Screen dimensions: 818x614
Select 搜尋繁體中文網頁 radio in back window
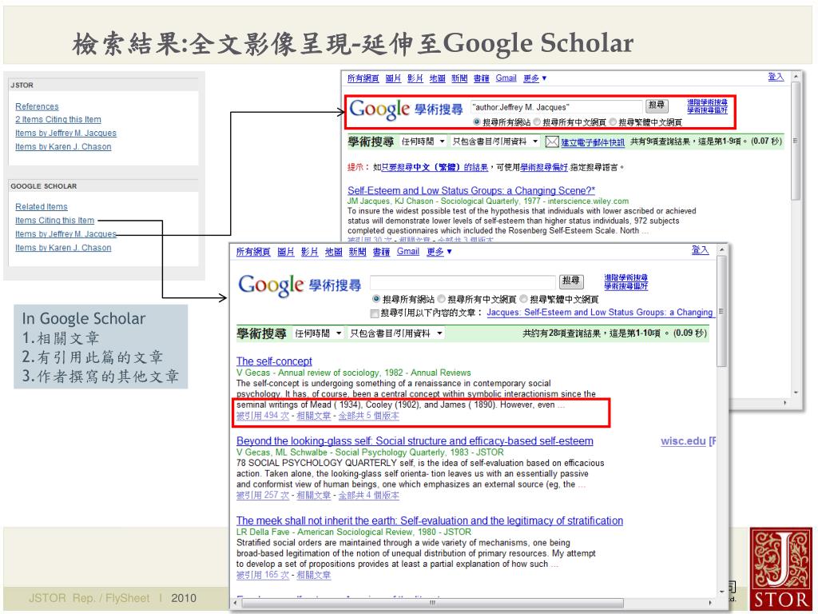613,122
